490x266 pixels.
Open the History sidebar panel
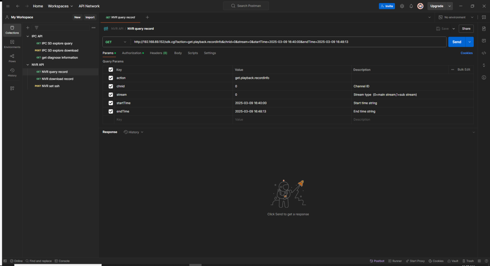coord(12,72)
